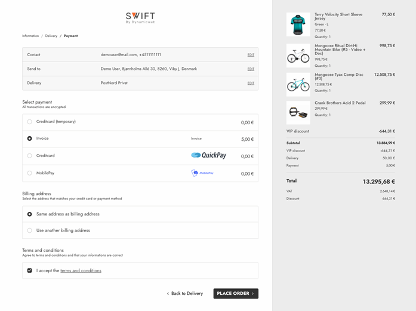This screenshot has height=311, width=416.
Task: Open the Crank Brothers pedal image
Action: coord(298,112)
